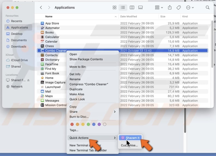Image resolution: width=216 pixels, height=156 pixels.
Task: Go back with the left chevron
Action: 41,7
